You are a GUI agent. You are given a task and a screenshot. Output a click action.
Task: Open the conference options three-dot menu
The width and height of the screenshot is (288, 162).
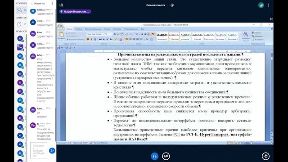click(269, 5)
